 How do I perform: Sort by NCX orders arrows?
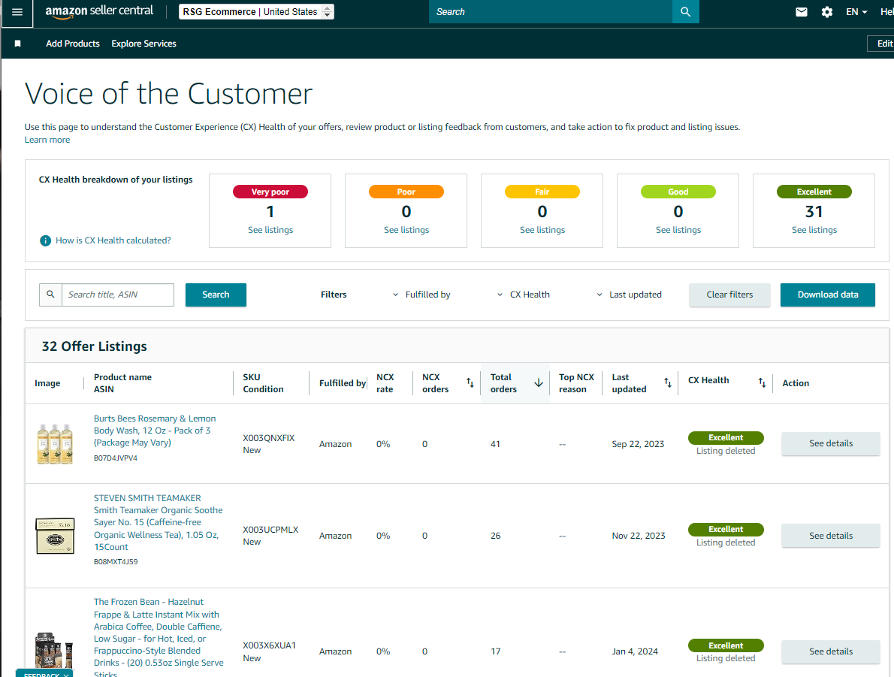[x=470, y=382]
